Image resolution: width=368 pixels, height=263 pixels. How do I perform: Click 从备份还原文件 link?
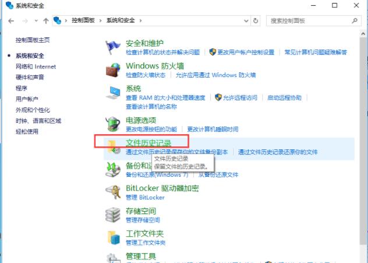[x=218, y=174]
